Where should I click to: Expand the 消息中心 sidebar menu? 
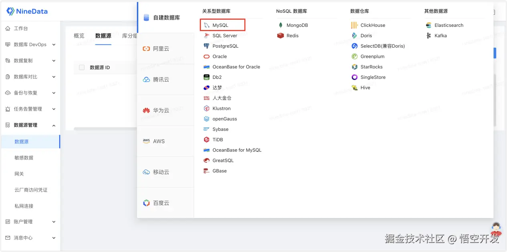pos(30,238)
